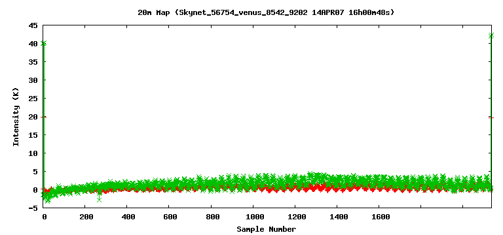Click the x-axis tick label 1600
503x235 pixels.
[379, 217]
